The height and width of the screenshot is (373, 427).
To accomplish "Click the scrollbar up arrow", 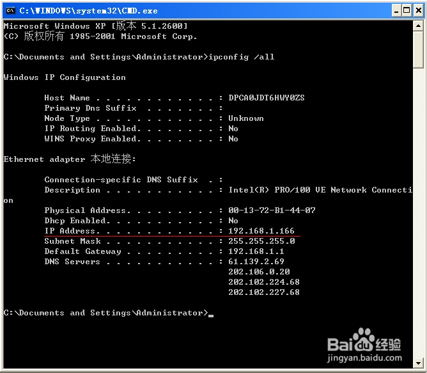I will (x=418, y=26).
